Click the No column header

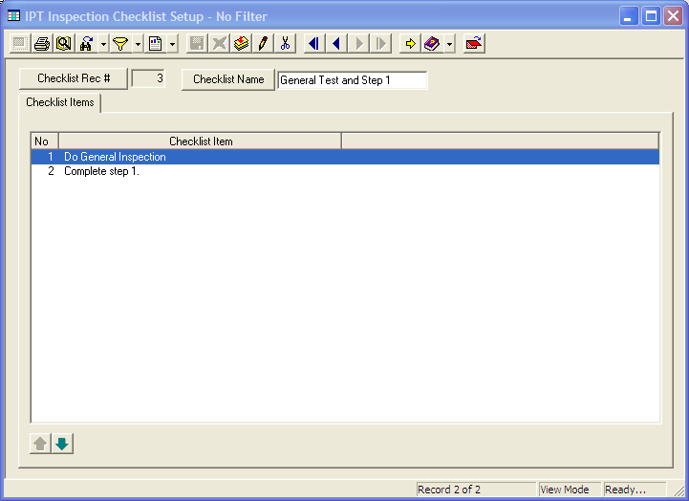click(44, 142)
